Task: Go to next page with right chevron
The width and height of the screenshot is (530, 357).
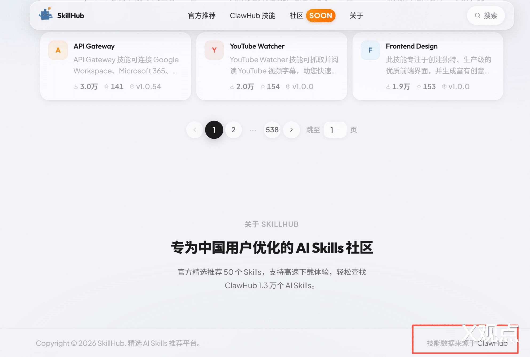Action: tap(291, 130)
